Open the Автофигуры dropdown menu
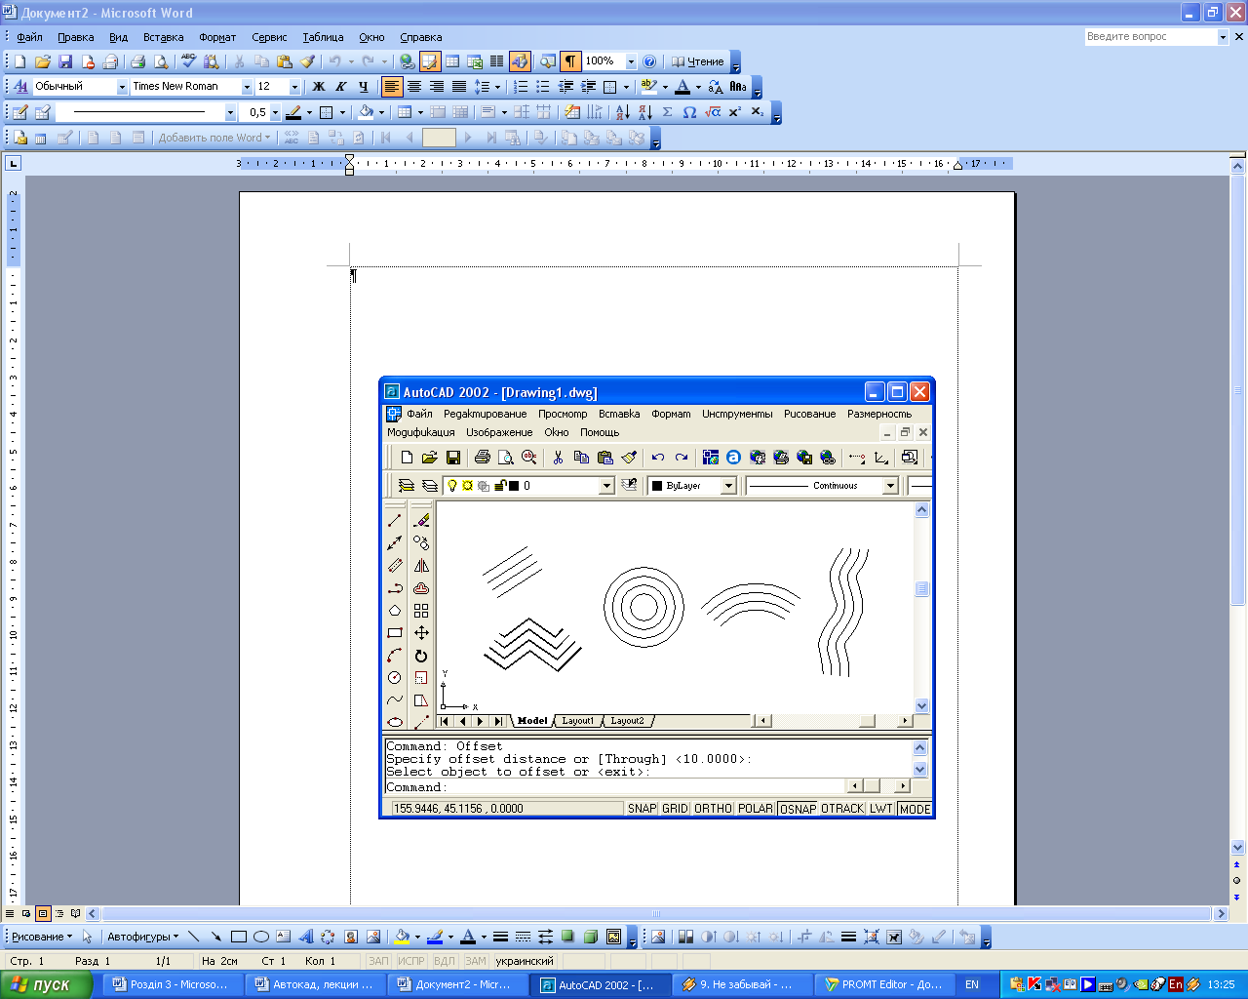The image size is (1248, 999). pyautogui.click(x=143, y=937)
